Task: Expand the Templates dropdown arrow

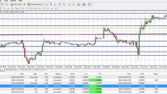Action: click(x=91, y=4)
